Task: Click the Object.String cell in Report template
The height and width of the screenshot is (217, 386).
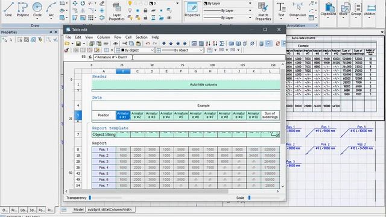Action: click(104, 134)
